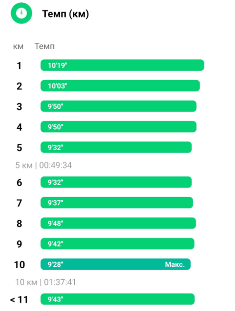The image size is (235, 311).
Task: Tap the Темп column header
Action: (45, 46)
